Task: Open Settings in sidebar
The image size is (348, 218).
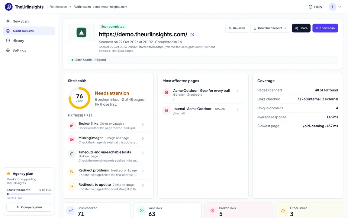Action: (29, 50)
